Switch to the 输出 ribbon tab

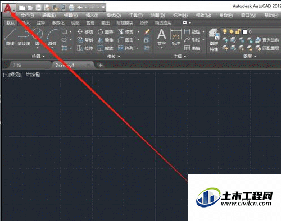click(106, 23)
